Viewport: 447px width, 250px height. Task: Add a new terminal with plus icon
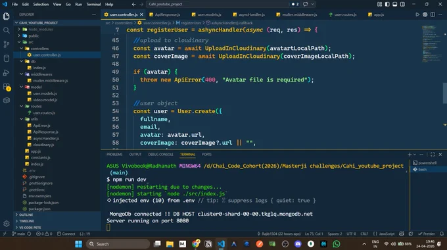(x=410, y=155)
